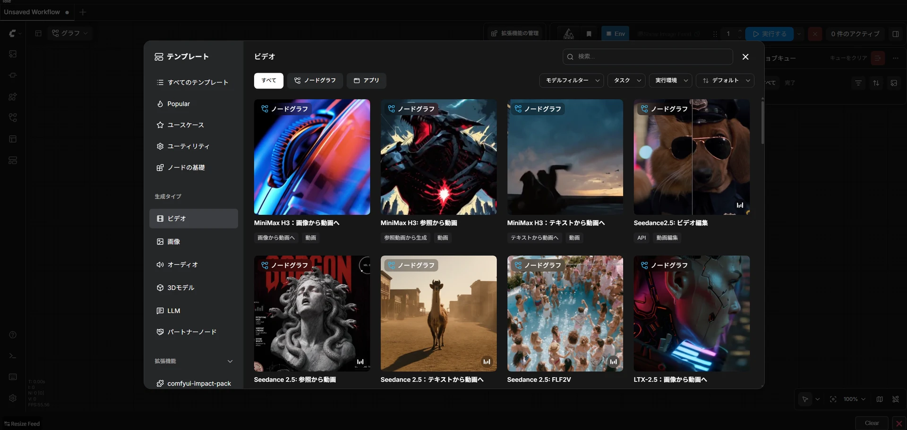Click the layout panel icon in left sidebar

coord(13,139)
